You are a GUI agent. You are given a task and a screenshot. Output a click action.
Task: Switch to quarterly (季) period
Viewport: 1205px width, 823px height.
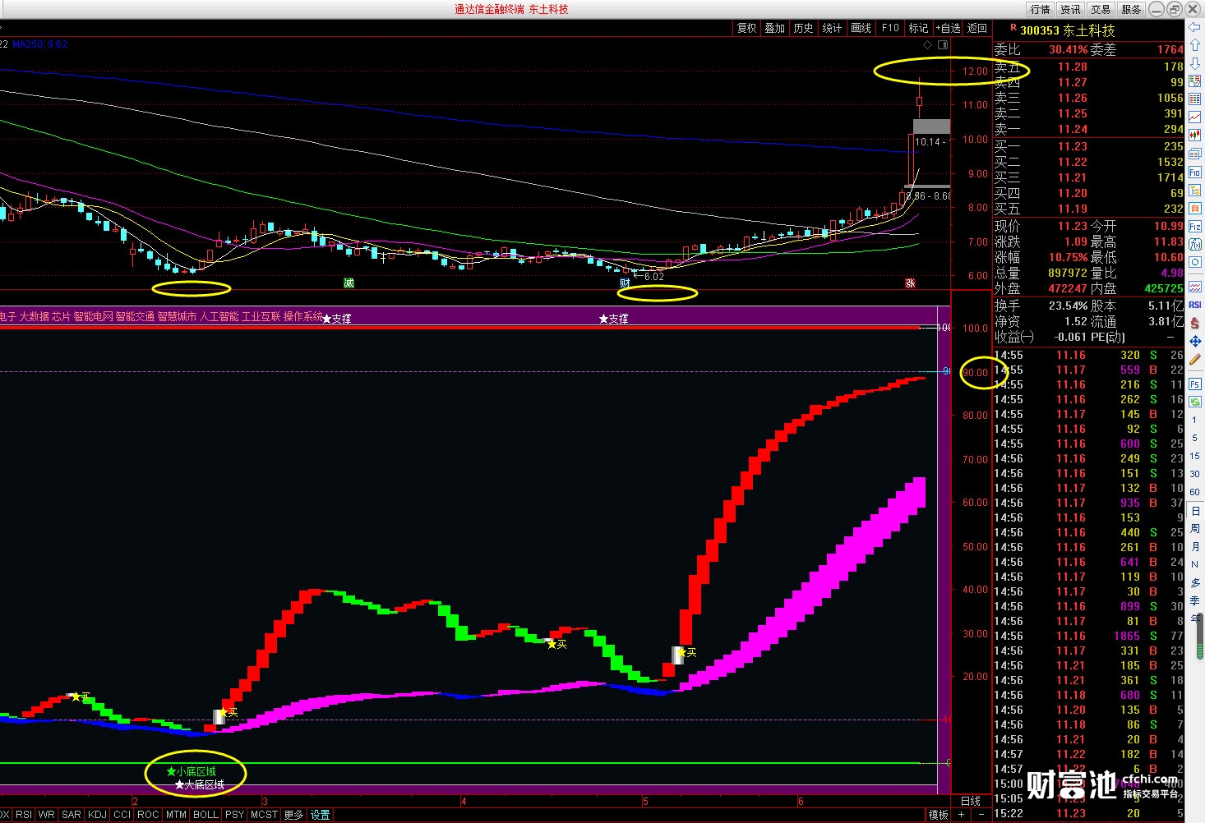coord(1194,601)
